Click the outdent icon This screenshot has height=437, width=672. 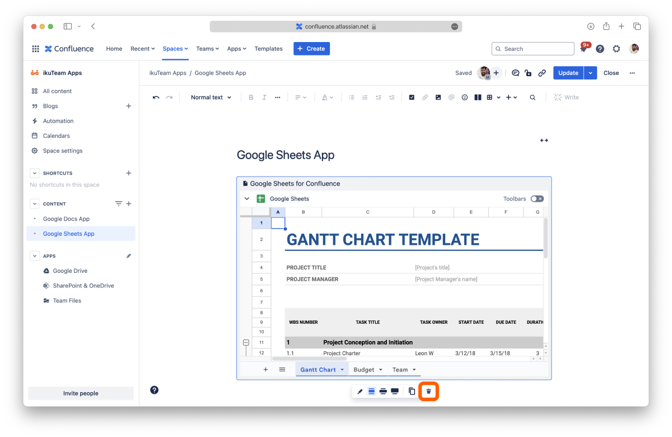click(379, 97)
